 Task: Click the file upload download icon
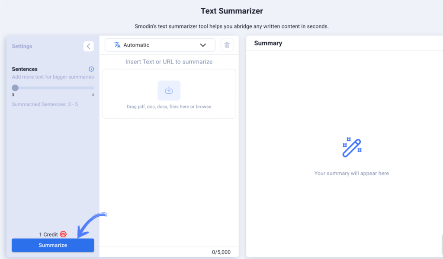(169, 91)
